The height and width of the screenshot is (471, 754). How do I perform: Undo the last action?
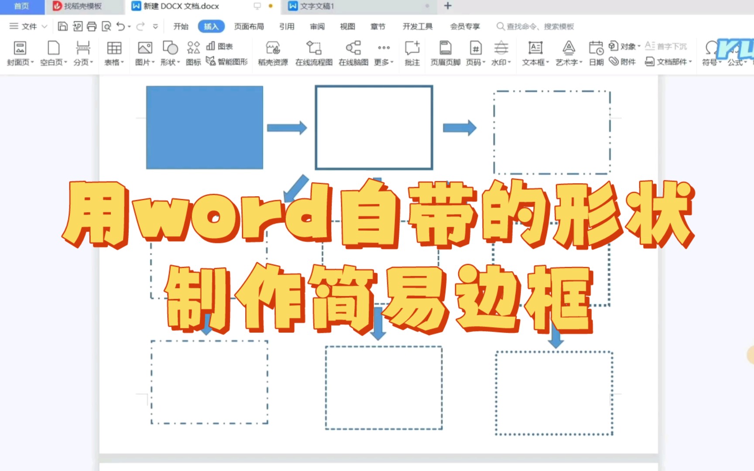point(120,27)
